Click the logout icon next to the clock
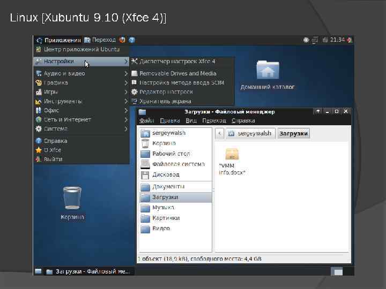This screenshot has height=289, width=386. (x=350, y=40)
